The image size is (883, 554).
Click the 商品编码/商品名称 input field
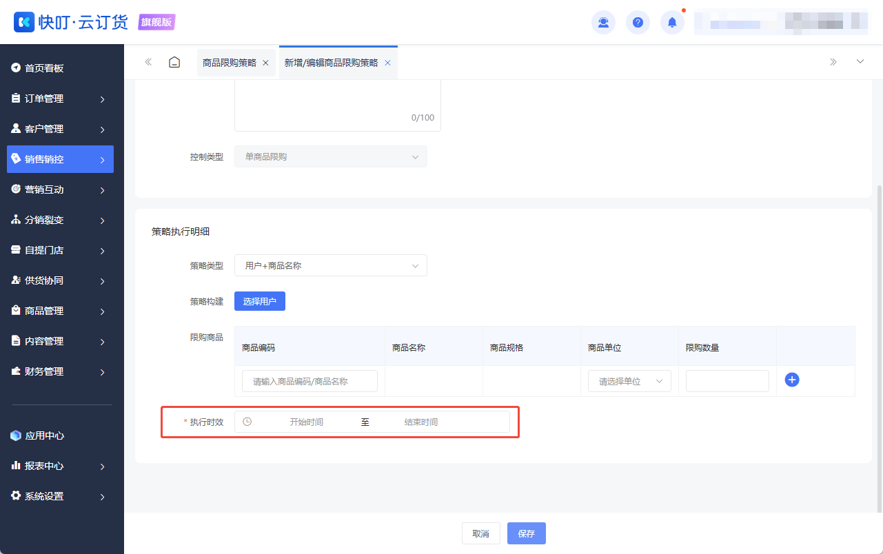309,381
